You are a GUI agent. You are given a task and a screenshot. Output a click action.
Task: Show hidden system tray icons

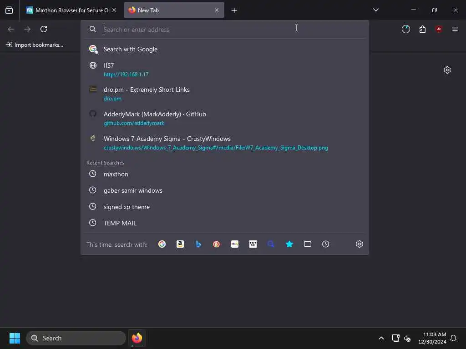point(381,338)
